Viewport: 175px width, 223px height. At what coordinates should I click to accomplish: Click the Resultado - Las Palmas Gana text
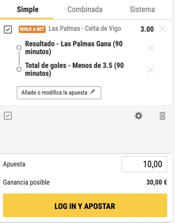click(x=73, y=48)
